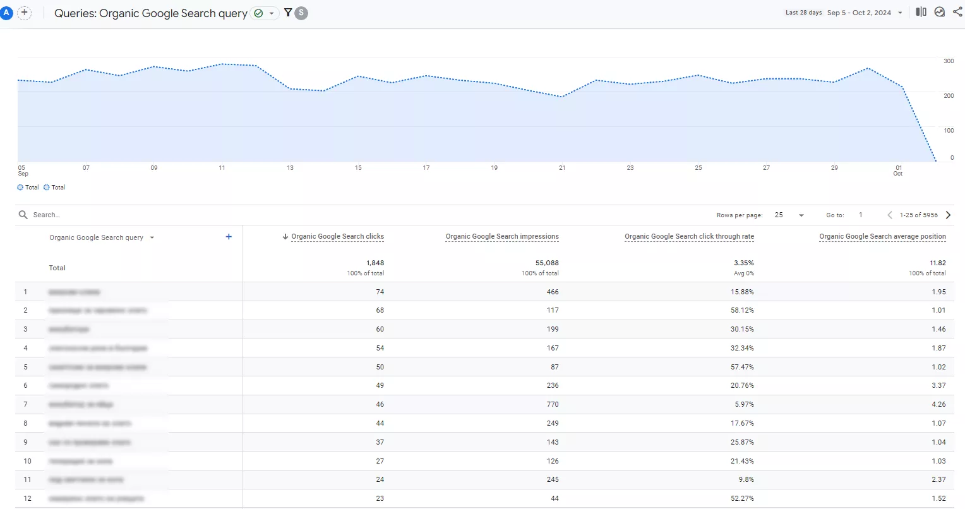Add secondary dimension with blue plus

(x=229, y=237)
